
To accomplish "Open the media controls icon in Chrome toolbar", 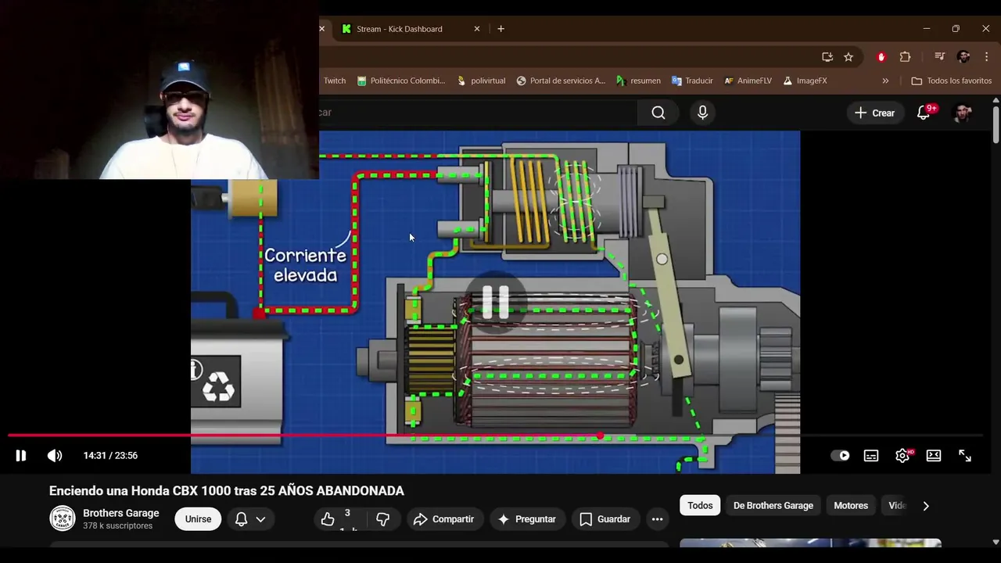I will pyautogui.click(x=940, y=57).
